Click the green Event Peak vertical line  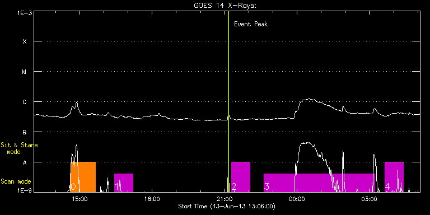coord(228,101)
